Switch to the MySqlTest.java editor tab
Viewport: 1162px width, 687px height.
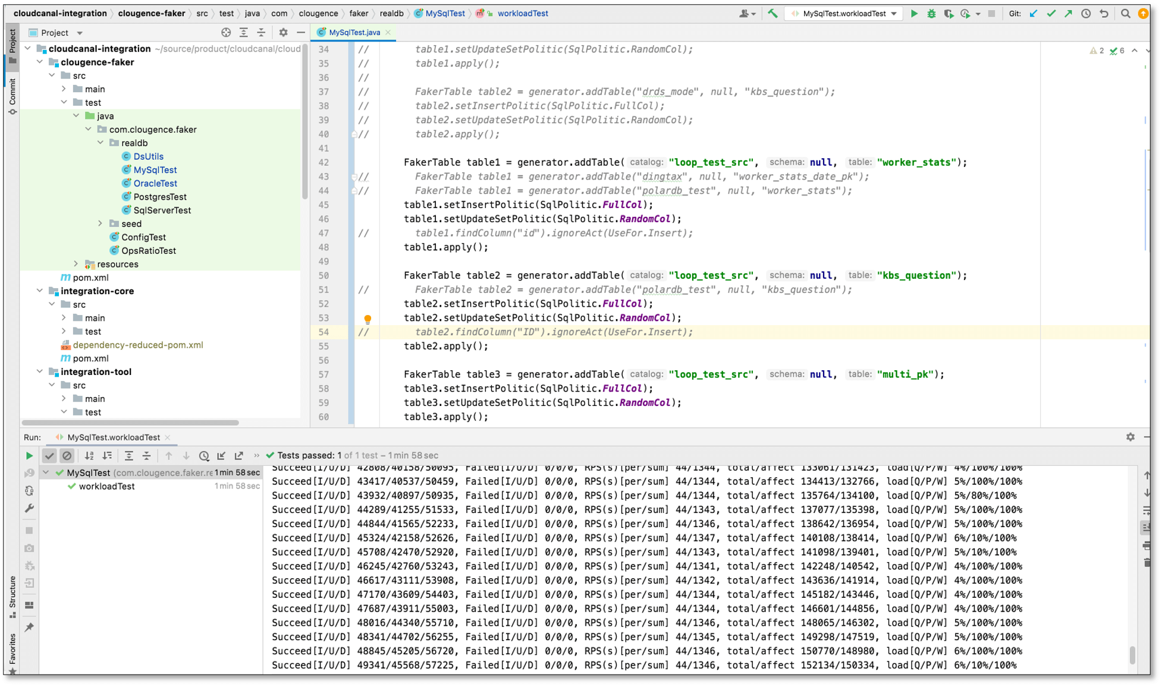353,32
